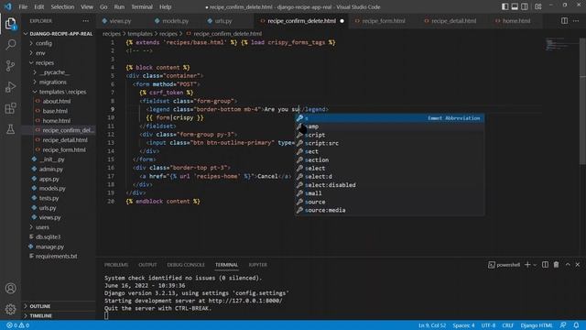Screen dimensions: 586x330
Task: Split the terminal panel
Action: click(546, 265)
